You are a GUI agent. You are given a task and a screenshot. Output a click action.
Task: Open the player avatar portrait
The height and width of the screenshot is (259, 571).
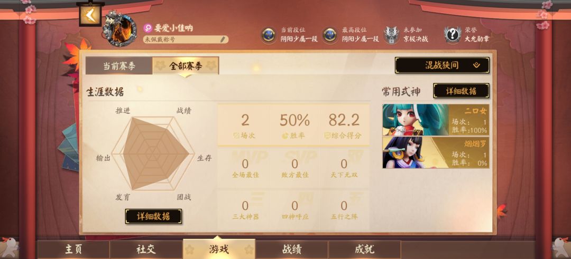(x=120, y=30)
